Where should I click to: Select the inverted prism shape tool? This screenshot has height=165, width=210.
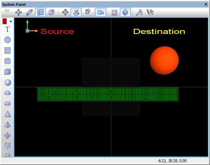(x=8, y=146)
